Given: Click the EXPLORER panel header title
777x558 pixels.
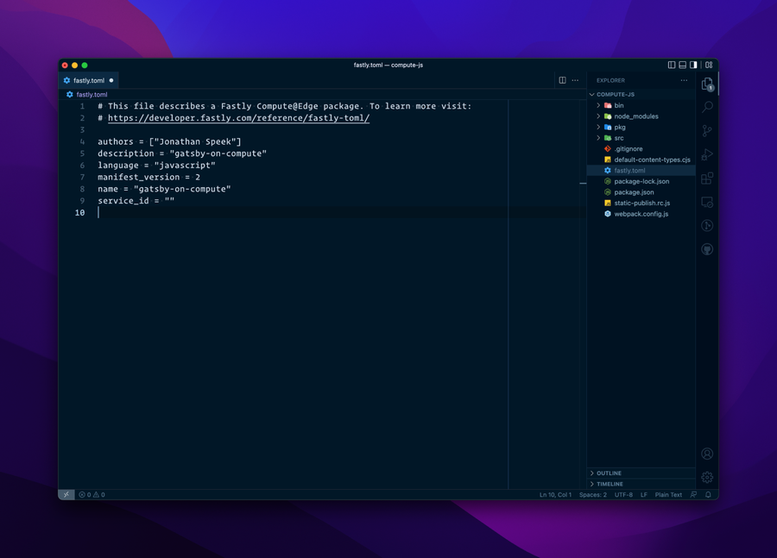Looking at the screenshot, I should point(610,80).
